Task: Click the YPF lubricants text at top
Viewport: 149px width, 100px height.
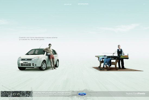Action: (68, 4)
